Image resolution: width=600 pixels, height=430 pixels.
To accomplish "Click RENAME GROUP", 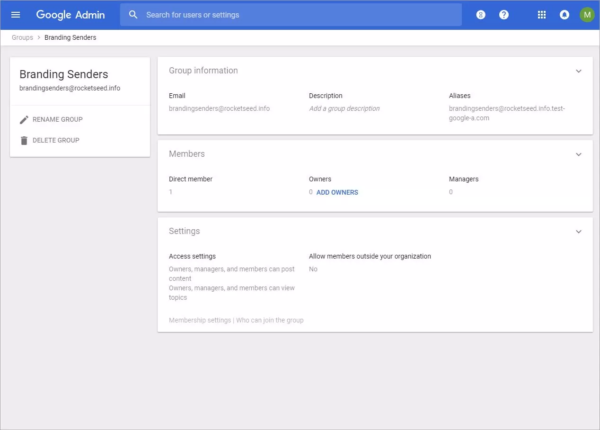I will coord(58,119).
